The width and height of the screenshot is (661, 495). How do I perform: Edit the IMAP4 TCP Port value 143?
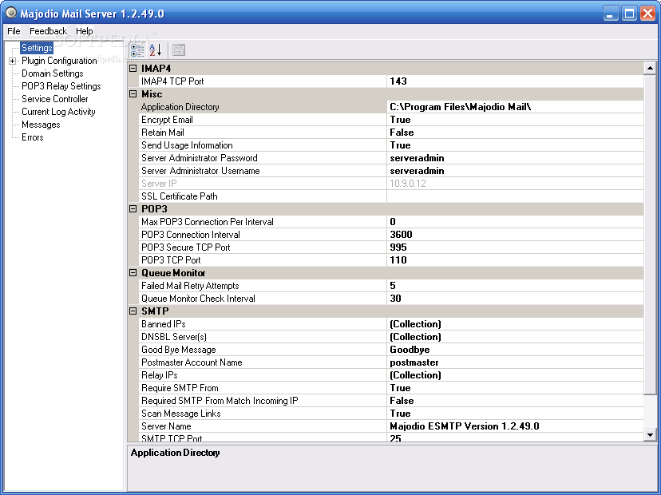(x=515, y=81)
